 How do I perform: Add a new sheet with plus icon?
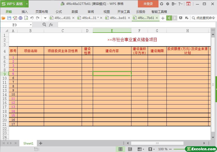(40, 143)
